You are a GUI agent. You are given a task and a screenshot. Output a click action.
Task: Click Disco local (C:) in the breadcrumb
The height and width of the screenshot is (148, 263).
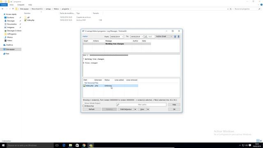click(37, 9)
